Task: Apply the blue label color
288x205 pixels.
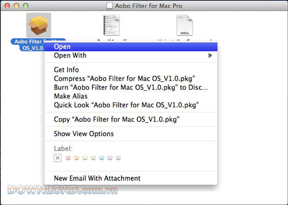Action: tap(102, 158)
